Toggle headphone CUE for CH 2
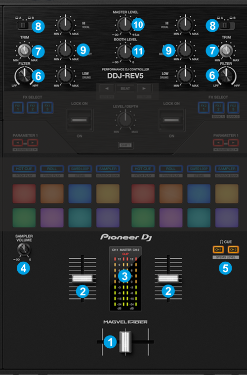Screen dimensions: 247x375 click(233, 249)
